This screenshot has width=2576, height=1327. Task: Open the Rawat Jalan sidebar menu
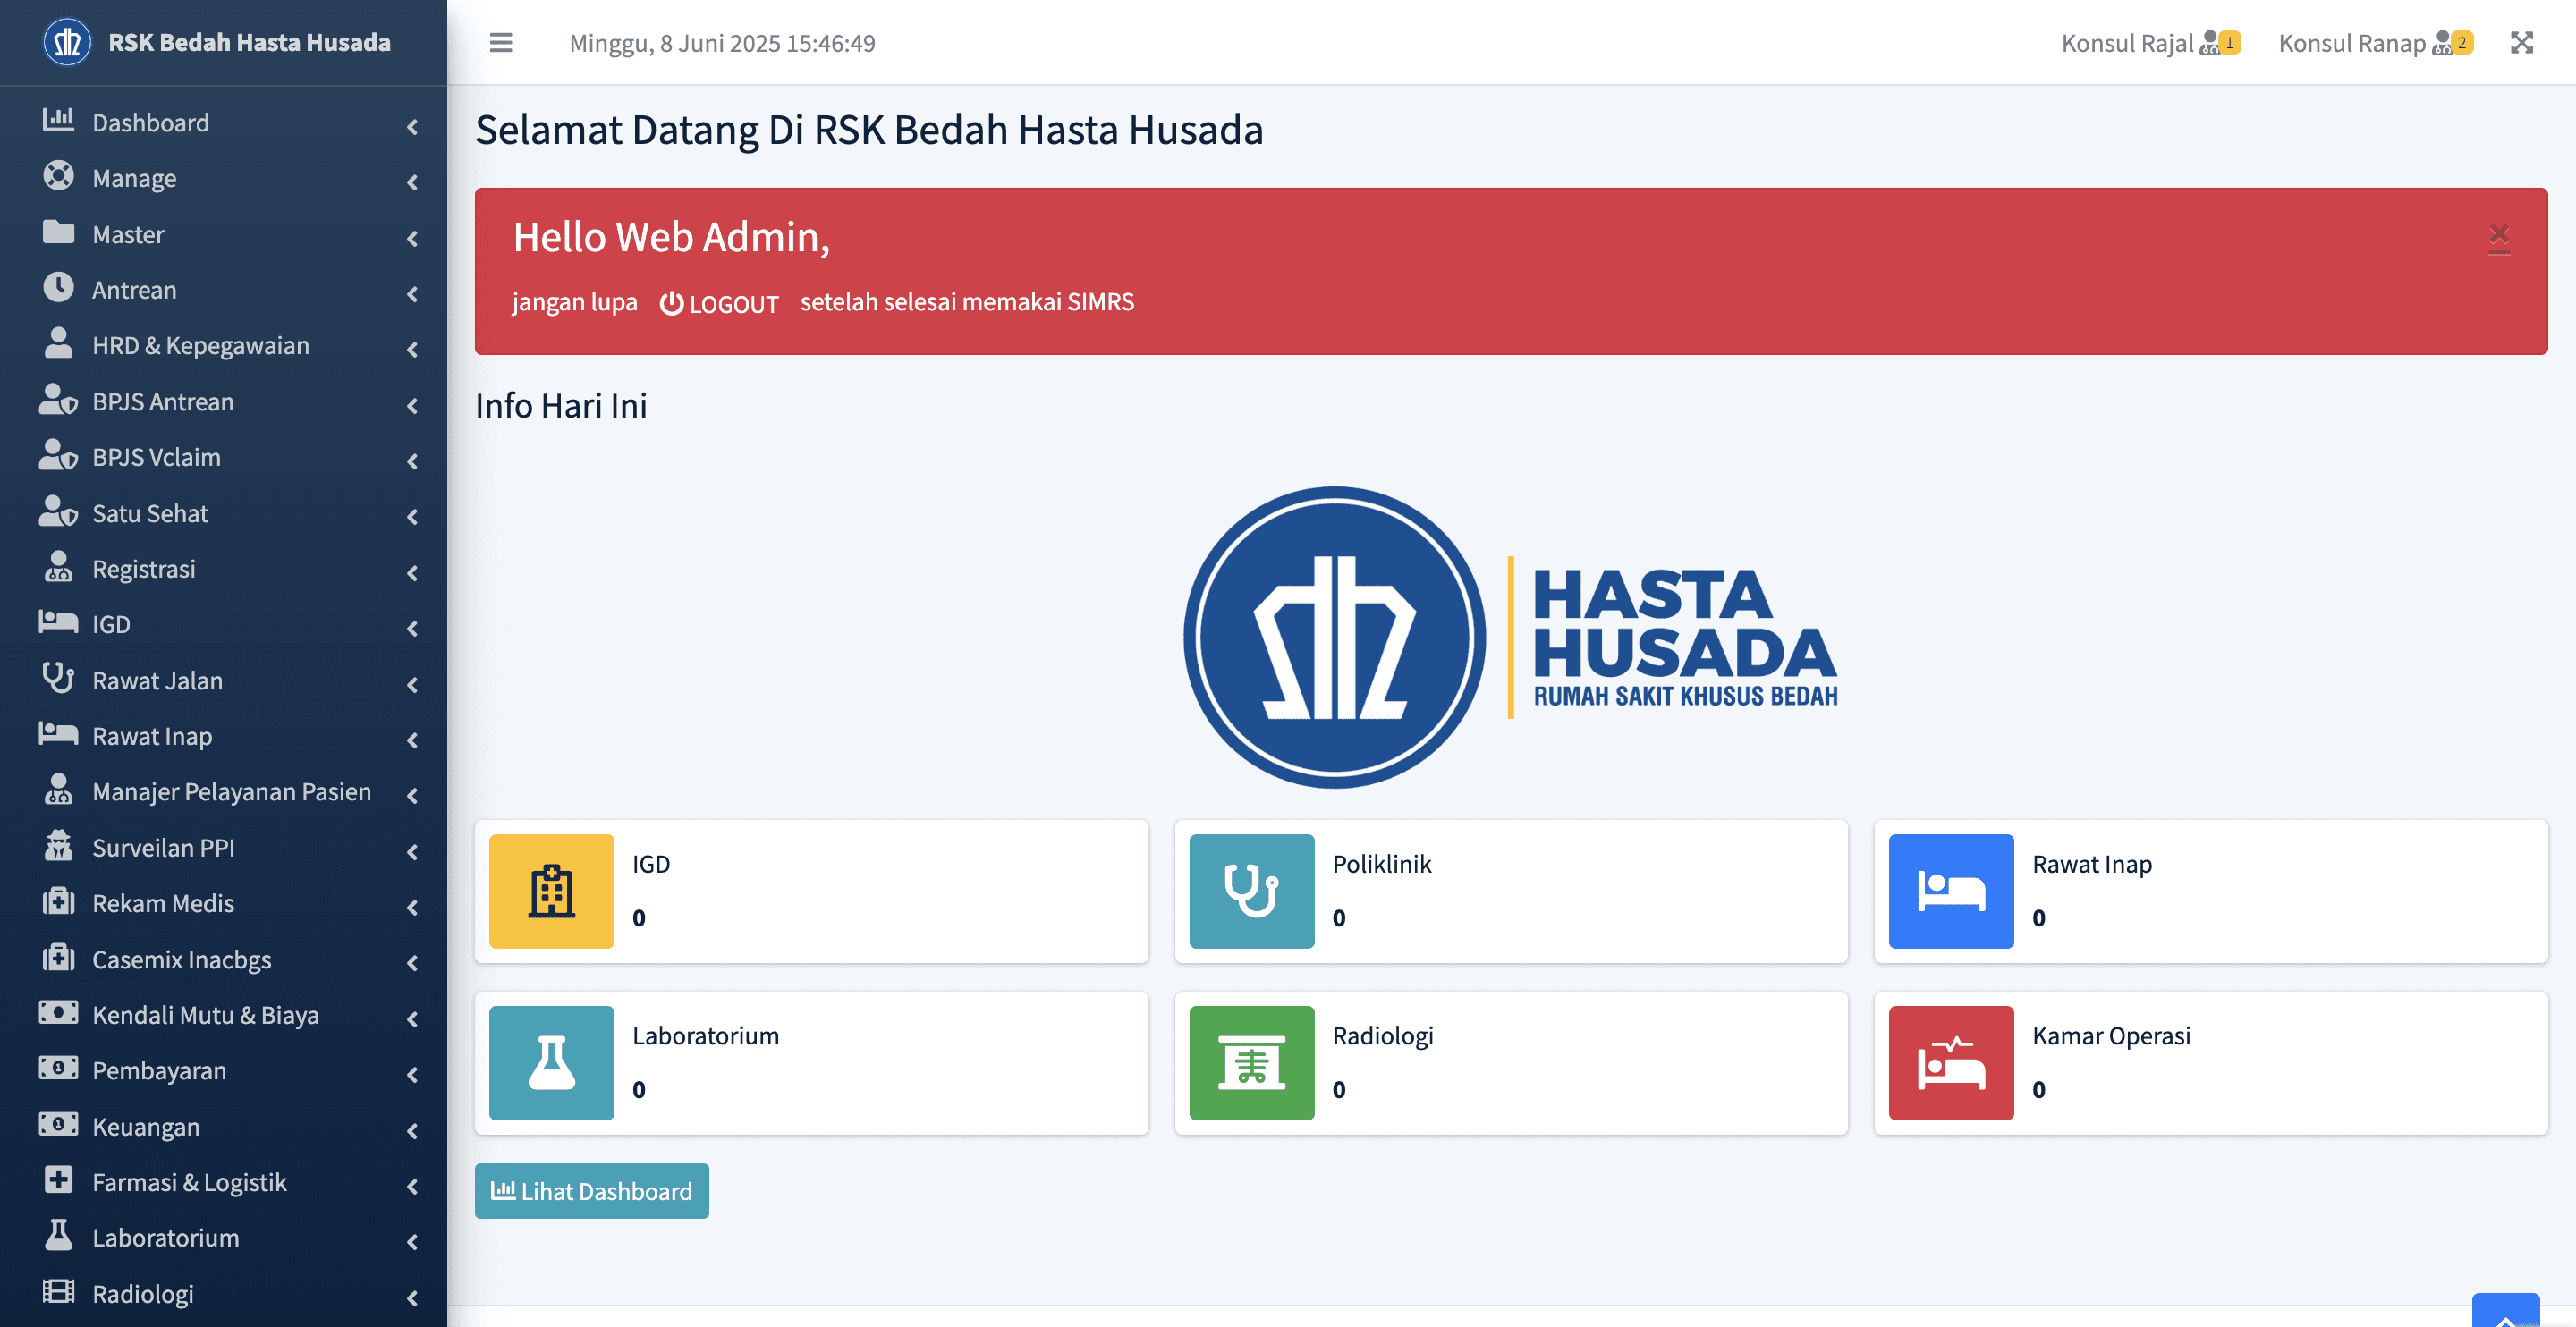coord(223,680)
